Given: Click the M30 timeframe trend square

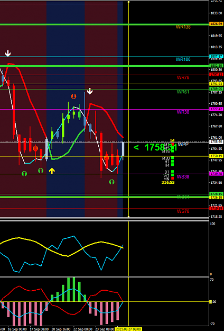Looking at the screenshot, I should tap(172, 158).
